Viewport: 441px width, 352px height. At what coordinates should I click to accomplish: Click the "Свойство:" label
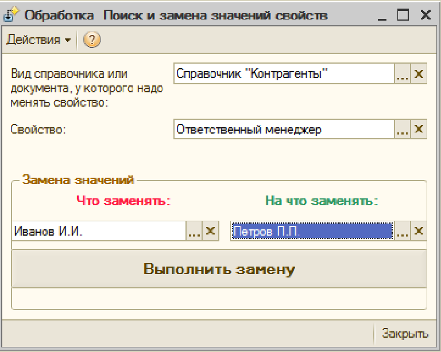click(x=38, y=130)
